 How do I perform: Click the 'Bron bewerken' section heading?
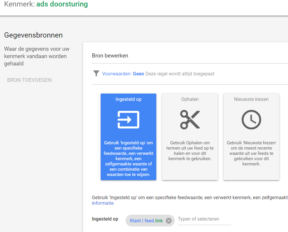[110, 56]
